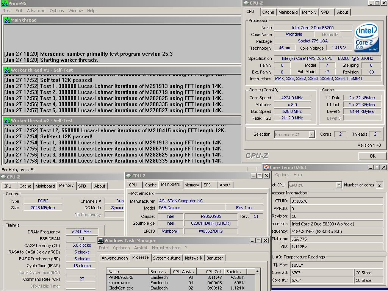The width and height of the screenshot is (388, 291).
Task: Click the CPU-Z Mainboard window title icon
Action: pyautogui.click(x=128, y=176)
